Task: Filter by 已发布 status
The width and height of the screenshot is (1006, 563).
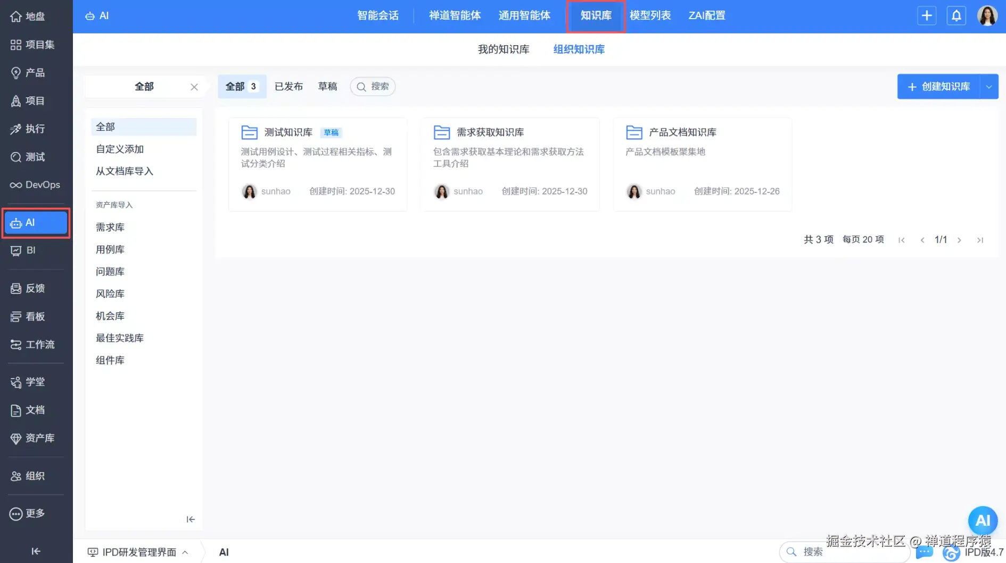Action: tap(288, 87)
